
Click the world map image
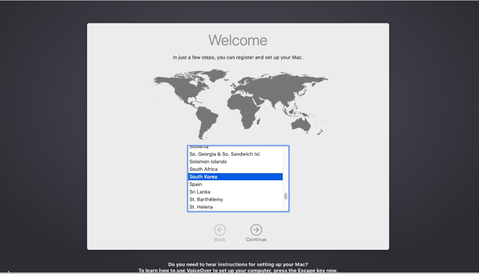239,104
